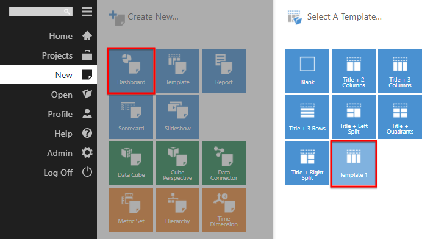This screenshot has width=447, height=239.
Task: Choose the Title + 2 Columns template
Action: pyautogui.click(x=354, y=71)
